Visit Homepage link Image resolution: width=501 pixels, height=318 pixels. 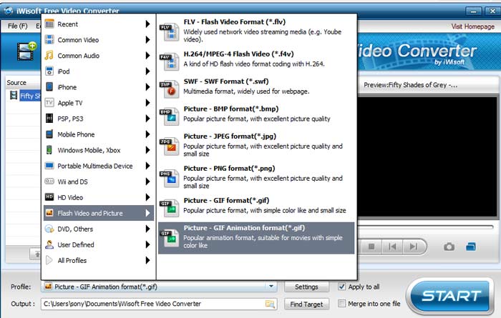(x=473, y=26)
